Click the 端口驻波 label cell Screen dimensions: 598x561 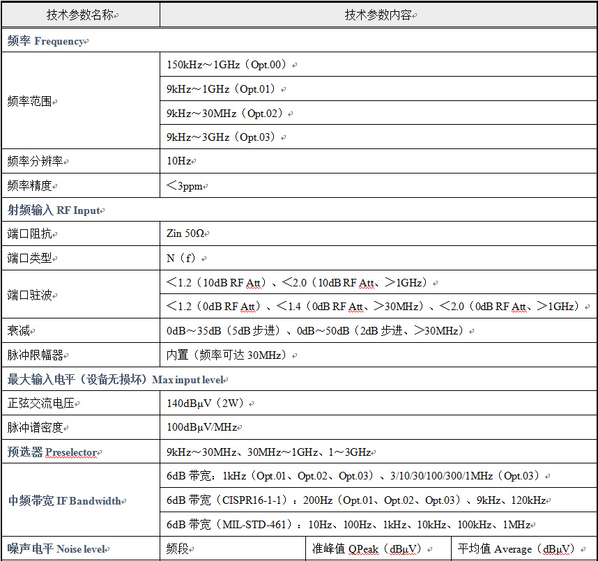click(80, 294)
